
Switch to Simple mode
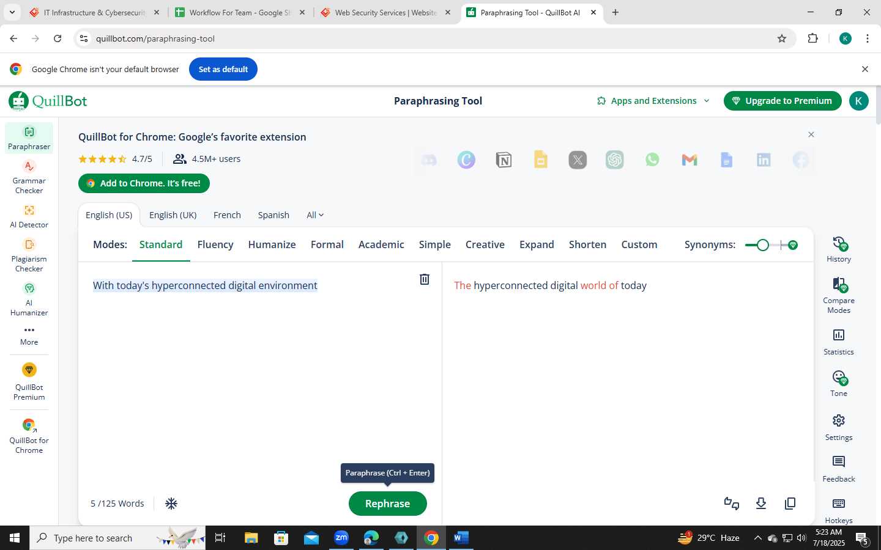435,244
